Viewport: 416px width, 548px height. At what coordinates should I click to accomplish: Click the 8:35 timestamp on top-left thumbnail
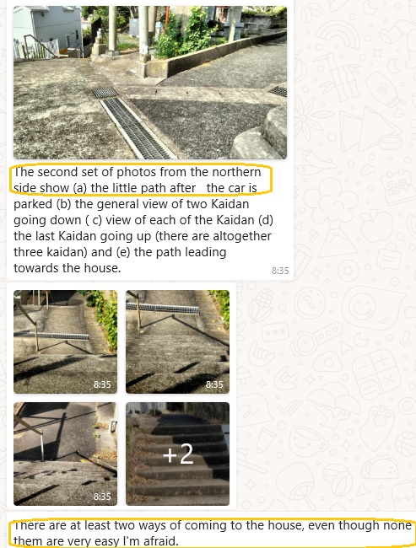(x=102, y=384)
